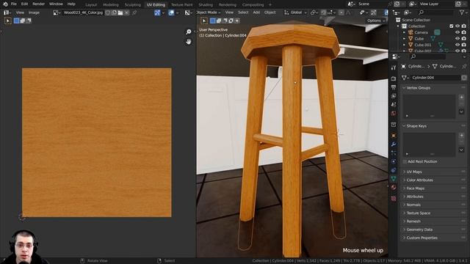Open the Help menu

(71, 4)
